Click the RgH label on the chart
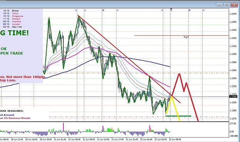 186,37
